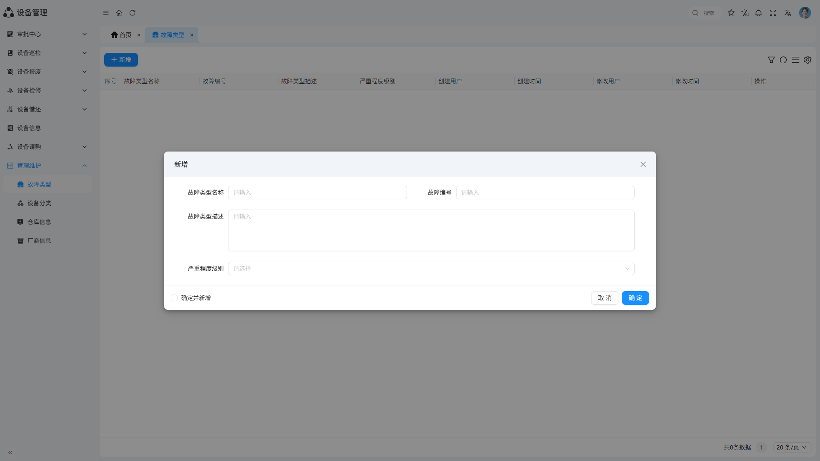
Task: Click the table filter funnel icon
Action: (771, 60)
